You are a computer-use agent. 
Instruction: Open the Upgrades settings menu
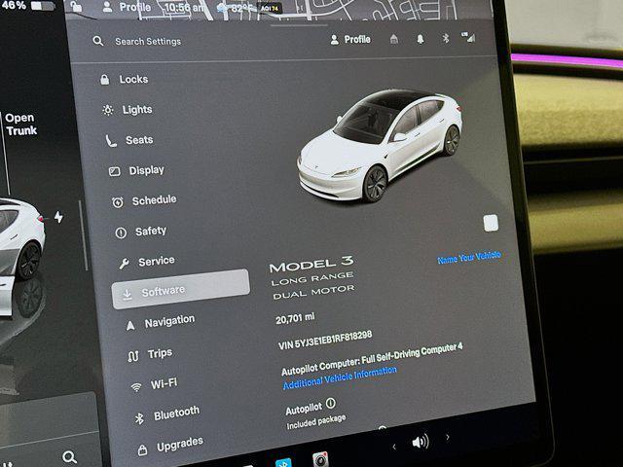[x=170, y=446]
